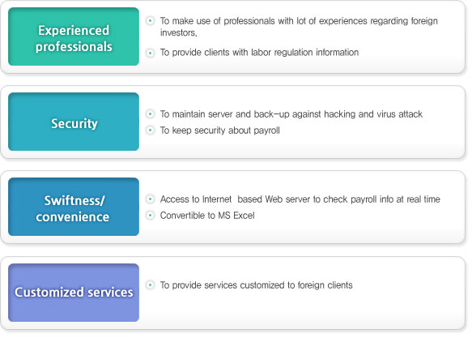Viewport: 472px width, 338px height.
Task: Click bullet icon beside Internet based Web server
Action: click(x=150, y=199)
